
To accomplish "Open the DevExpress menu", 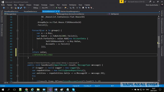I will pos(73,5).
